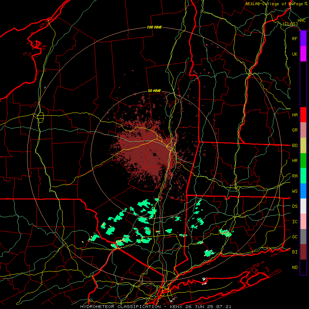Click the WS legend label text
The height and width of the screenshot is (309, 309).
pyautogui.click(x=295, y=191)
